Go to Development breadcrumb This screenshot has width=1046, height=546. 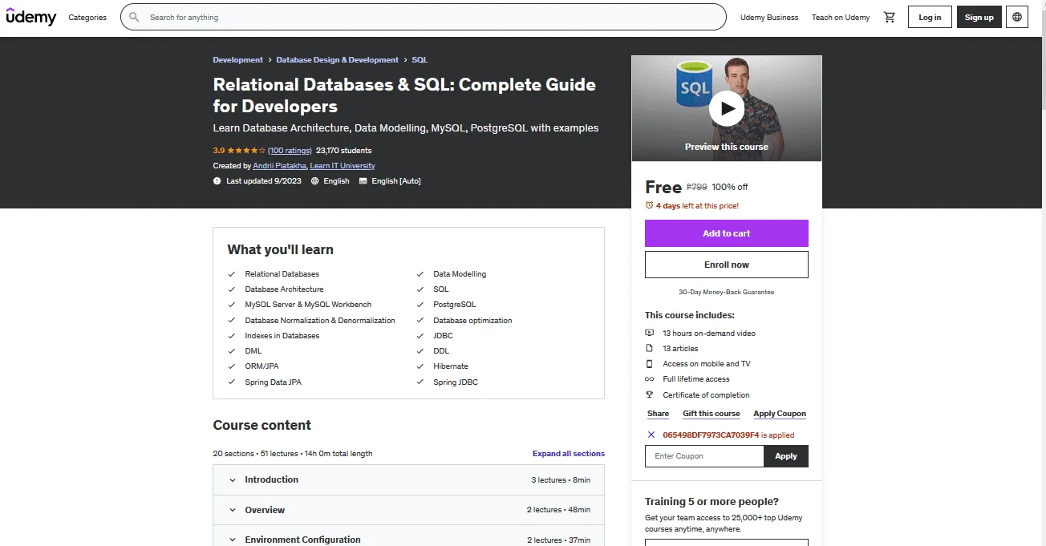(237, 60)
